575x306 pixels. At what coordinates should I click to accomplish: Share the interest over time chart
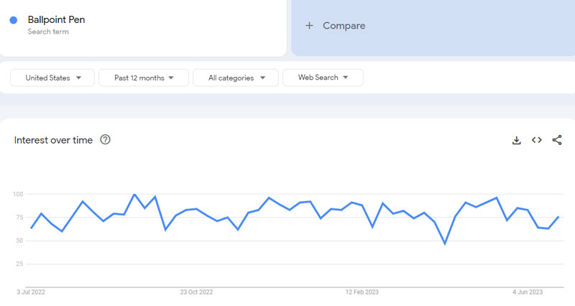(x=557, y=140)
